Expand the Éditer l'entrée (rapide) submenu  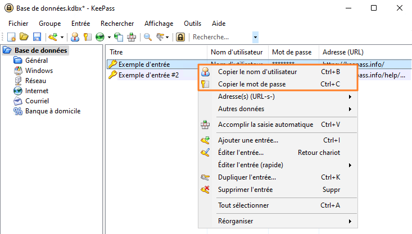tap(278, 165)
